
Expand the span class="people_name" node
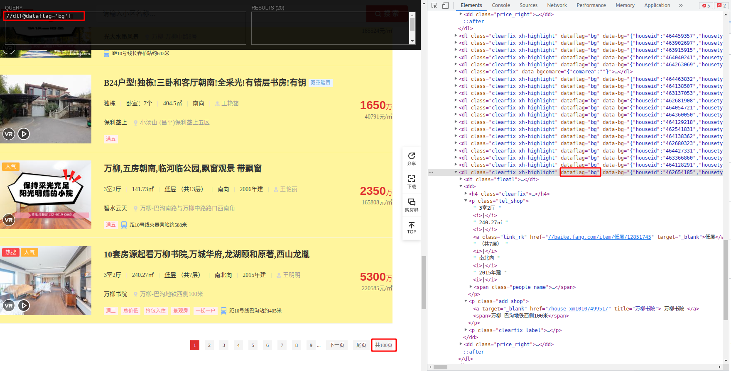pos(471,287)
